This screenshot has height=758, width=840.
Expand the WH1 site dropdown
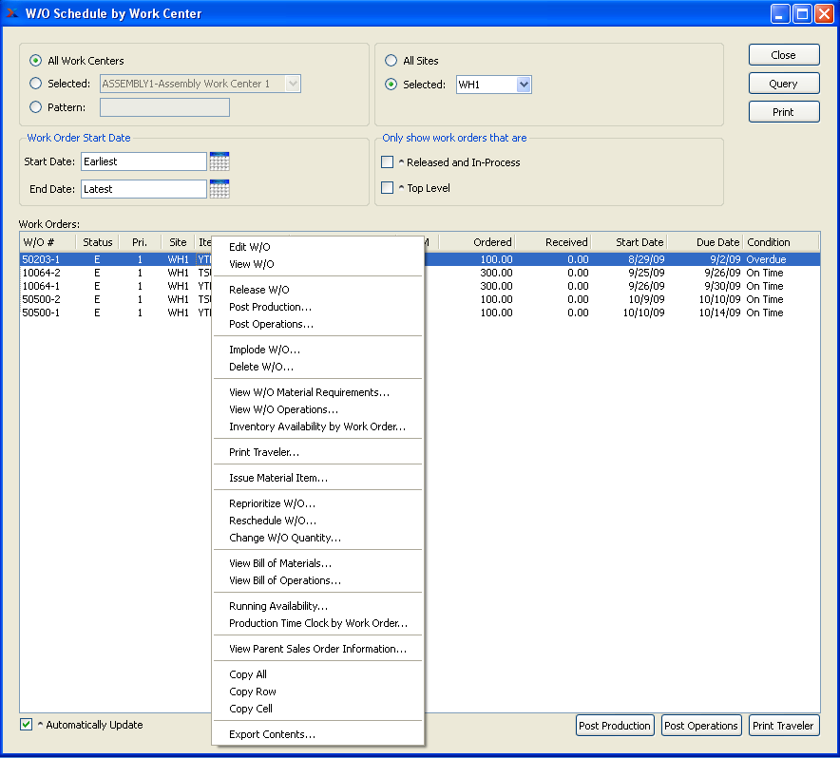point(523,85)
